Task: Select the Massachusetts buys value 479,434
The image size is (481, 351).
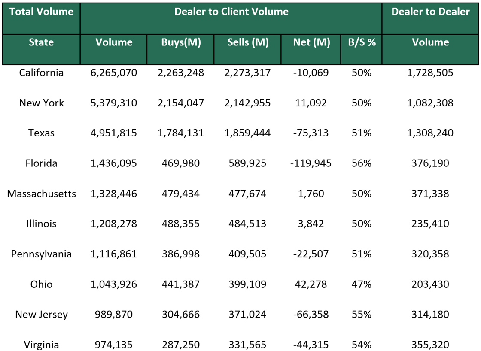Action: [x=180, y=194]
